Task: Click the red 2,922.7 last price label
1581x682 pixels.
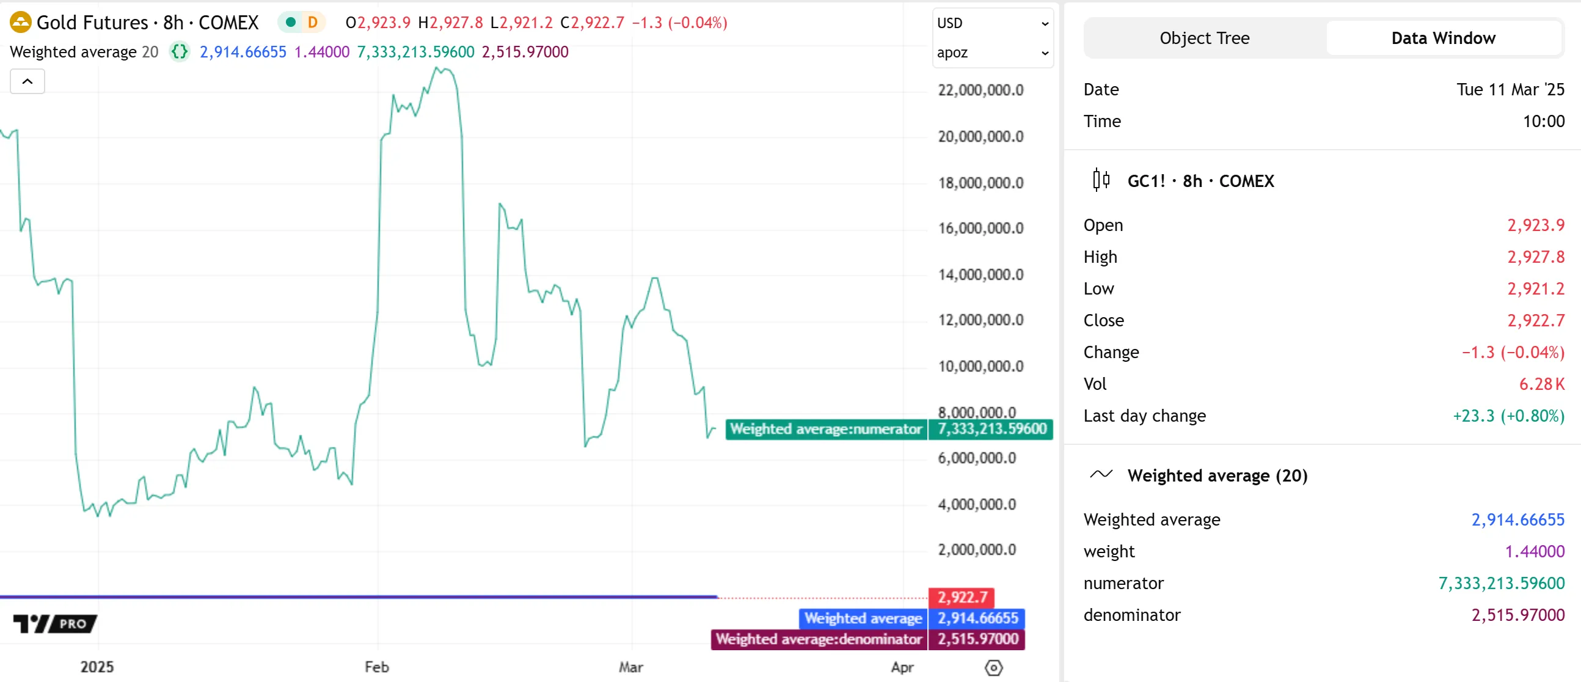Action: coord(961,597)
